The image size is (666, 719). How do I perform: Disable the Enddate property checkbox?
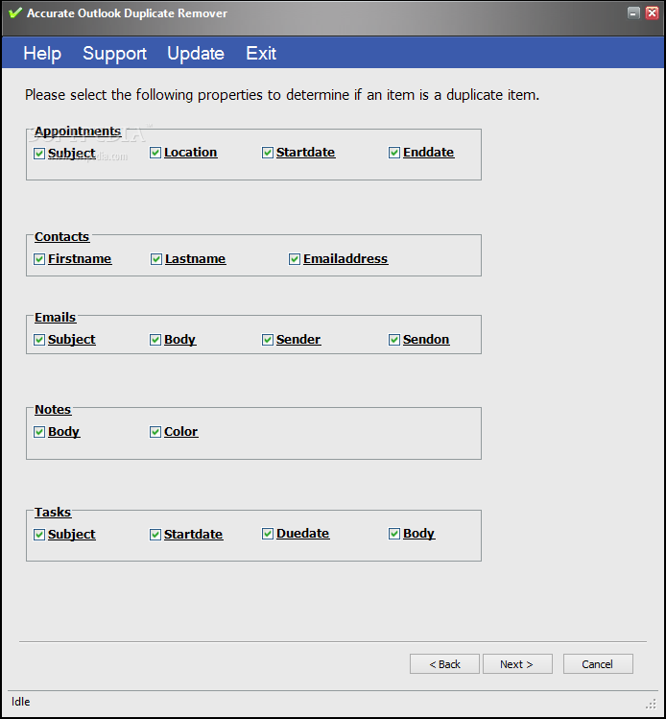click(x=394, y=153)
